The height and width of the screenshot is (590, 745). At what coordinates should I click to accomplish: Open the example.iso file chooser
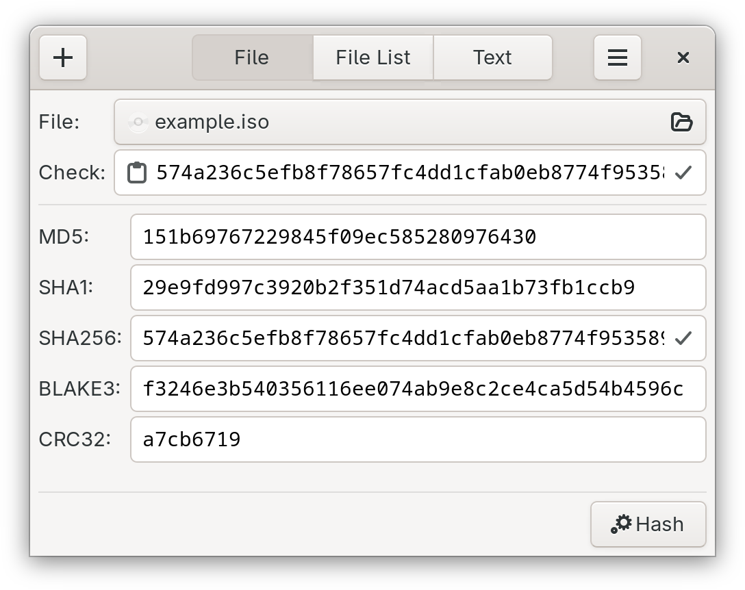tap(409, 122)
